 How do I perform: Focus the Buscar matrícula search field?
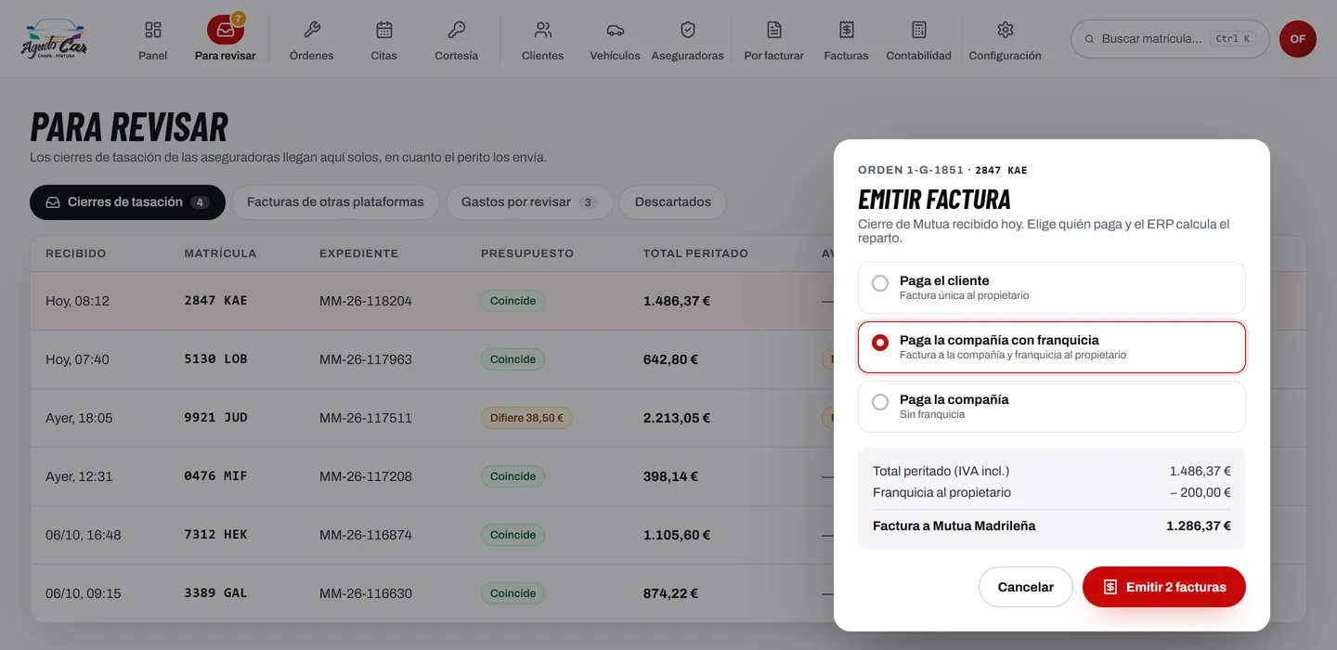[x=1170, y=39]
